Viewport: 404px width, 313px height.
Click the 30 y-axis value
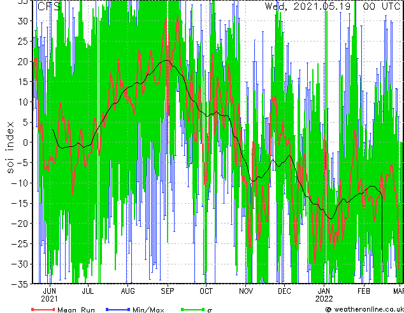[23, 21]
